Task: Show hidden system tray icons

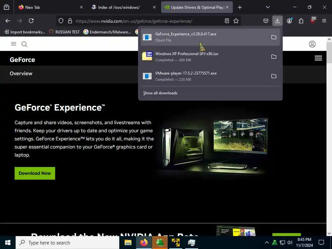Action: (x=267, y=243)
